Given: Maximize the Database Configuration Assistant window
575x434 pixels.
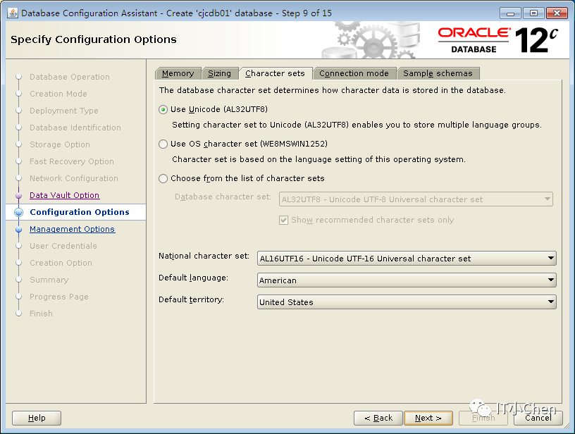Looking at the screenshot, I should (533, 13).
